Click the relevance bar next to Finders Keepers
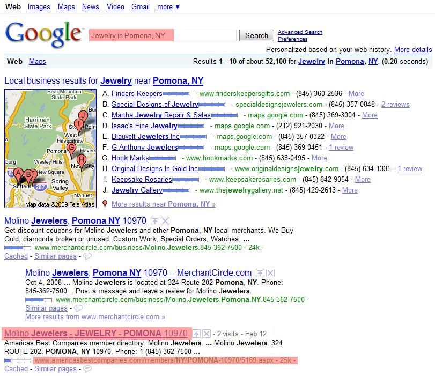The width and height of the screenshot is (435, 376). point(176,94)
